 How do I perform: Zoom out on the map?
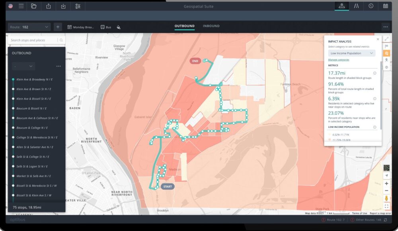click(x=386, y=191)
